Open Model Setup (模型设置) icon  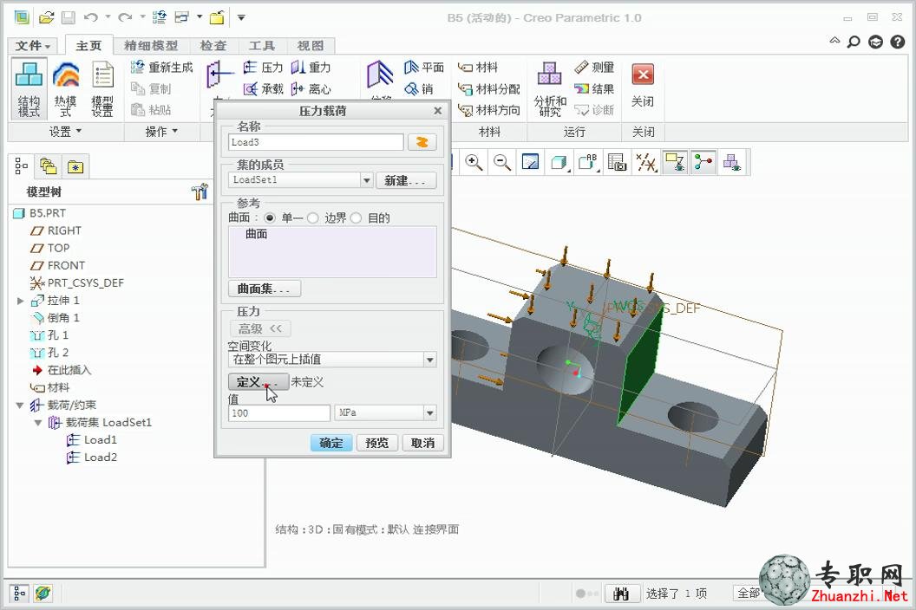(x=102, y=88)
